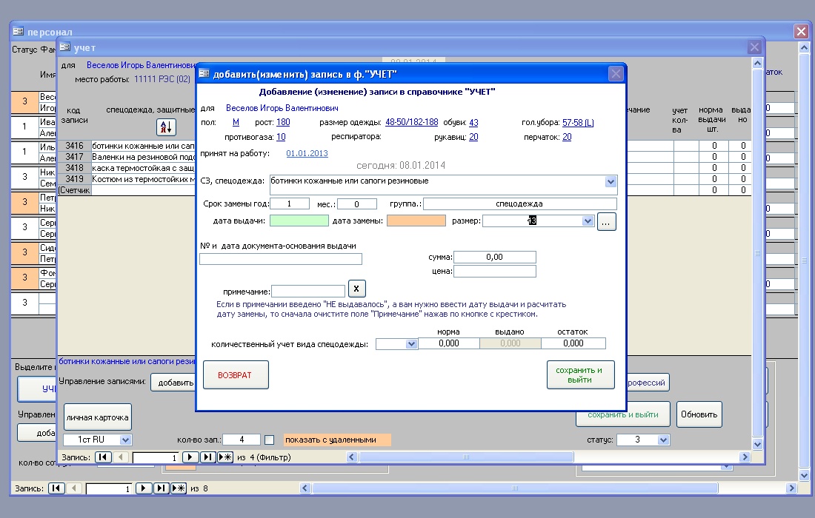This screenshot has width=815, height=518.
Task: Click the A-Z sort icon in учет window
Action: tap(166, 127)
